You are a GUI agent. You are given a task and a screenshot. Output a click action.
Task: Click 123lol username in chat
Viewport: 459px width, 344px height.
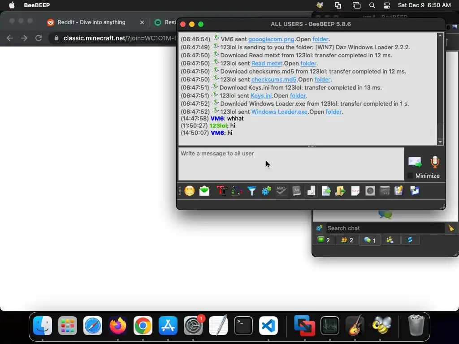tap(218, 126)
